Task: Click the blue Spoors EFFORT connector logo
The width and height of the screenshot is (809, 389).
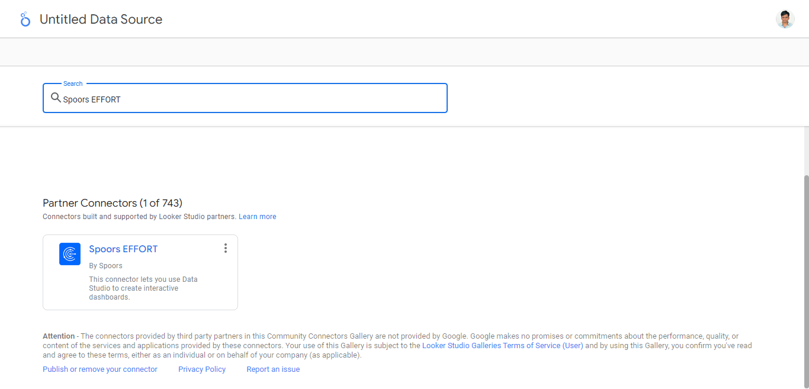Action: 70,254
